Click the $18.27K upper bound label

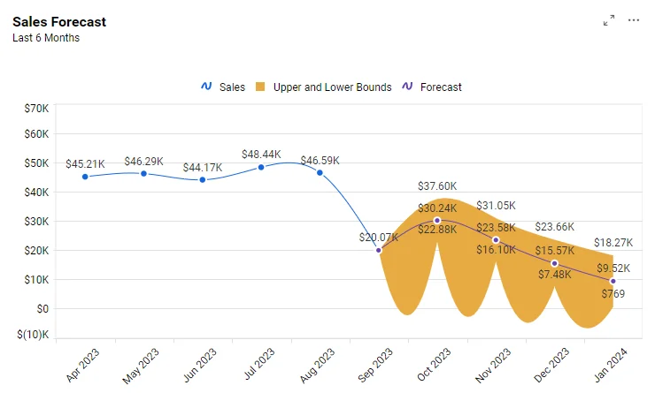point(613,243)
